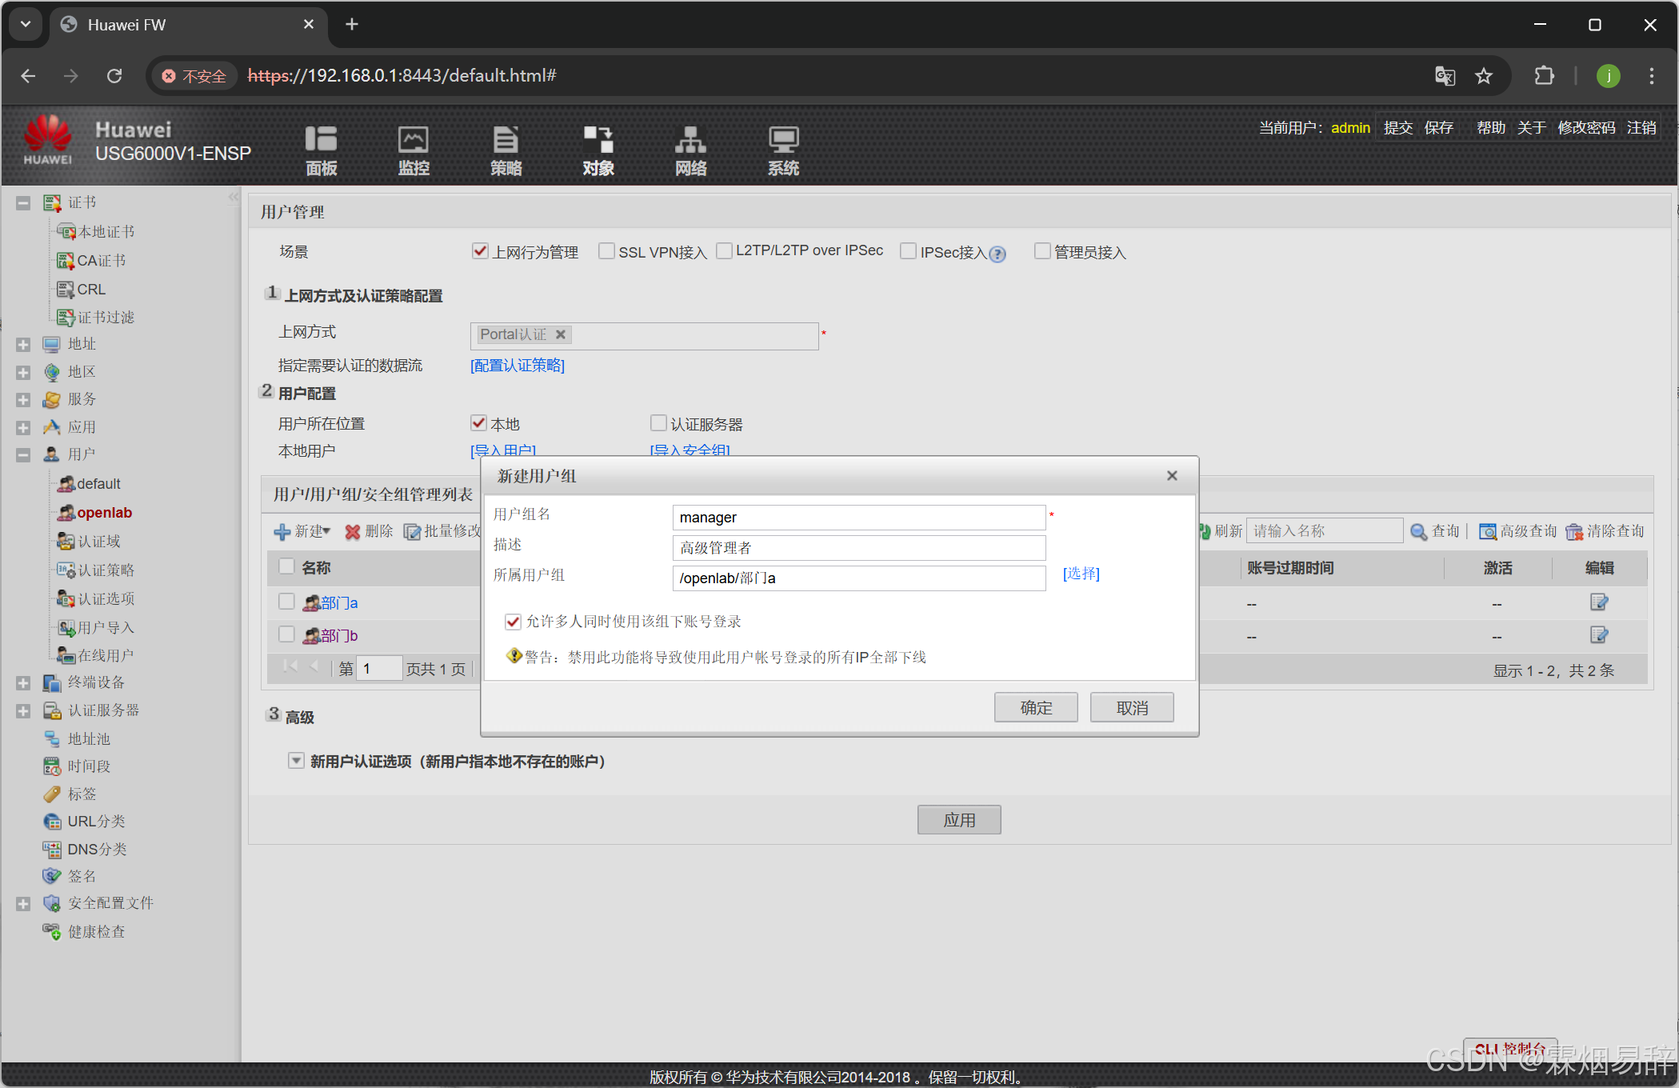The image size is (1679, 1088).
Task: Click the 描述 input field
Action: [x=858, y=548]
